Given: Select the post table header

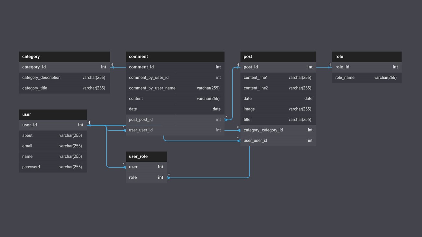Looking at the screenshot, I should point(278,57).
